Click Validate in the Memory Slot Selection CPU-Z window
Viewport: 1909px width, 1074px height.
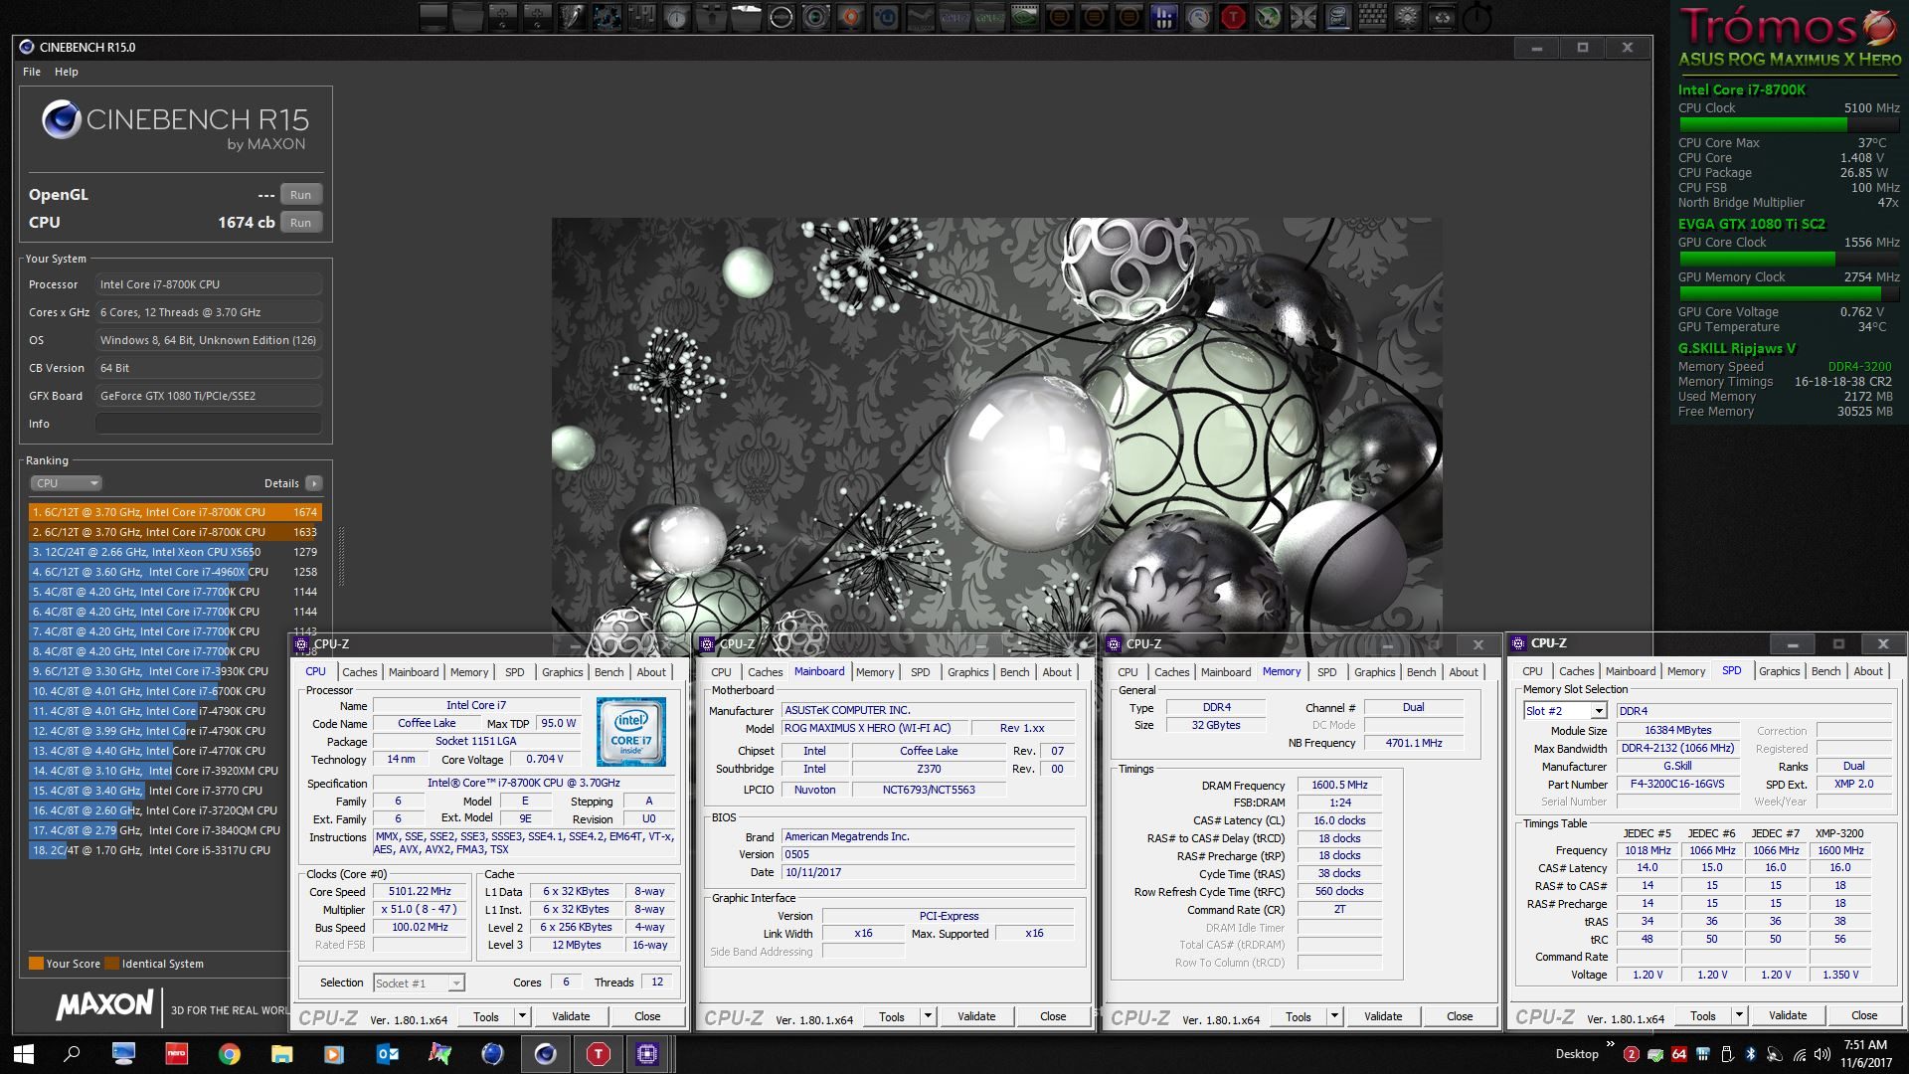tap(1788, 1015)
